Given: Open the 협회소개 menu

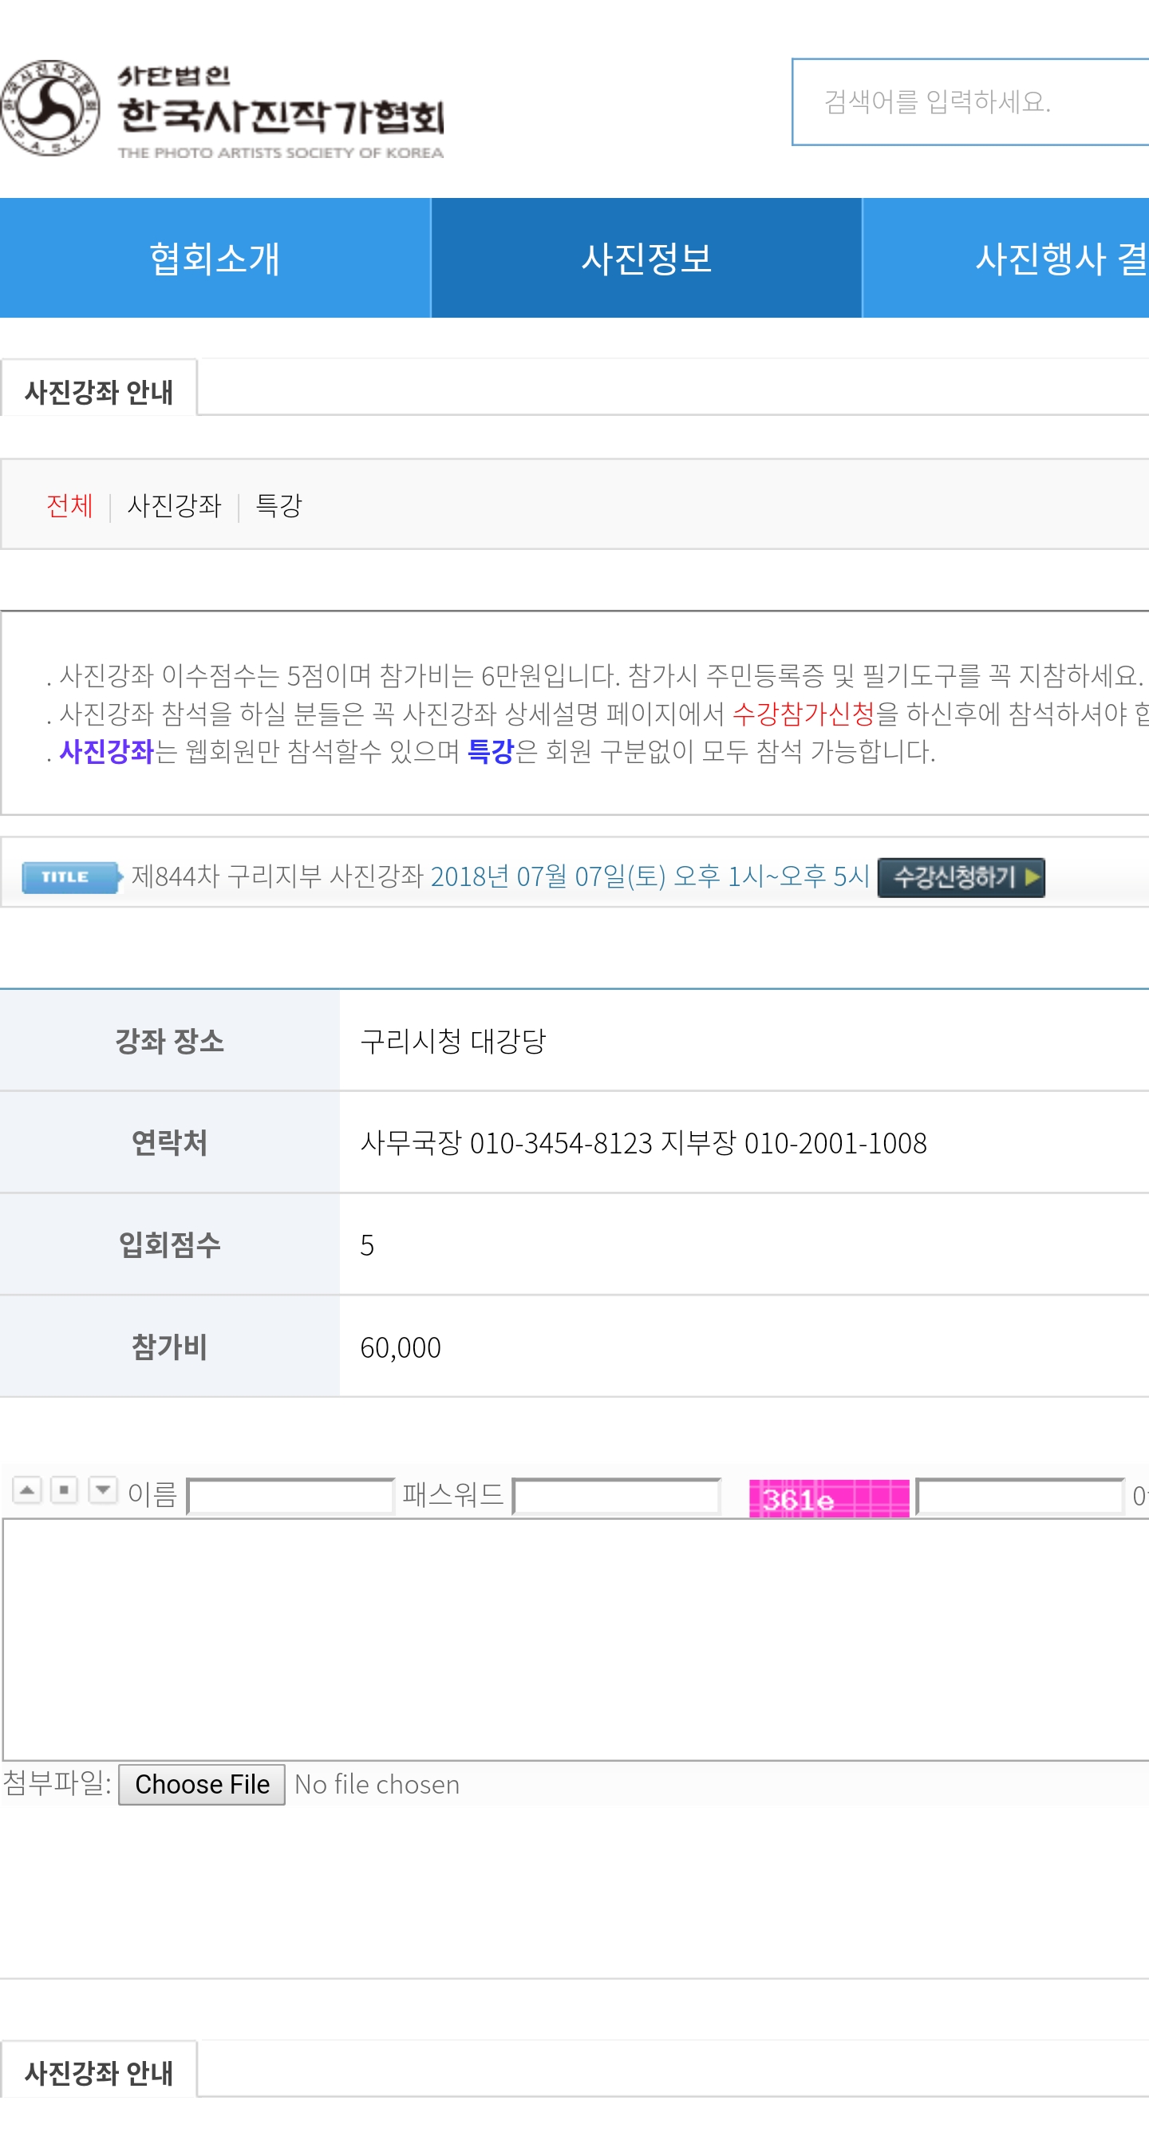Looking at the screenshot, I should coord(215,258).
